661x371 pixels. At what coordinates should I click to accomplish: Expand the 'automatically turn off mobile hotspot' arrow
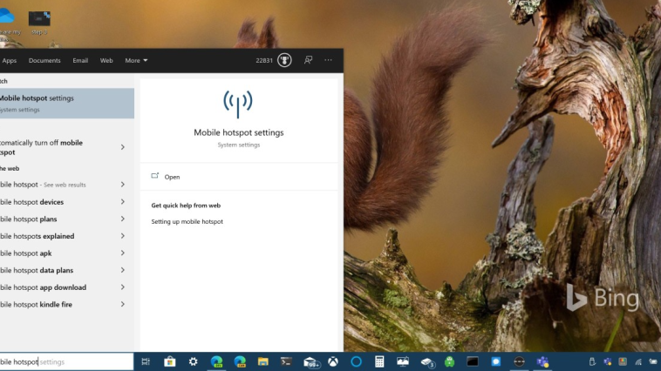click(122, 147)
